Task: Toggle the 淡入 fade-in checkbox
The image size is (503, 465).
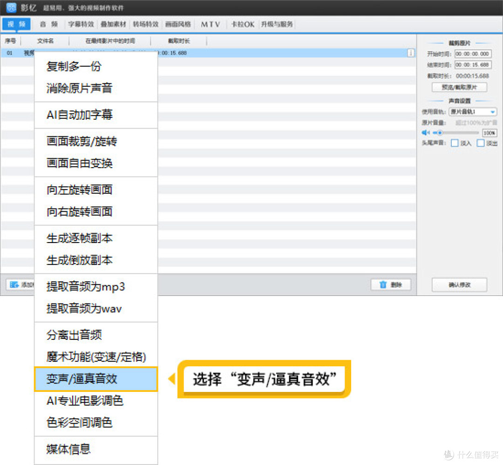Action: coord(455,143)
